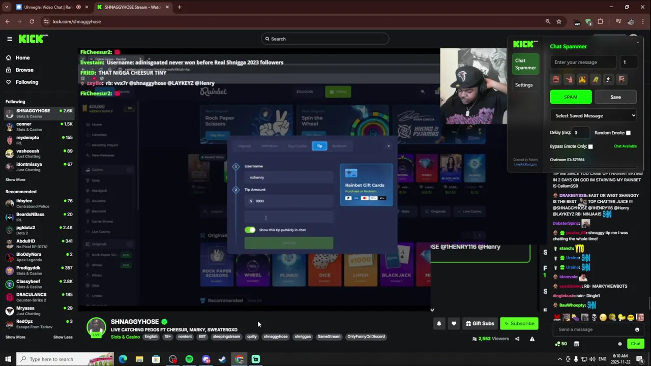Viewport: 651px width, 366px height.
Task: Click the green Chat send button
Action: [x=636, y=344]
